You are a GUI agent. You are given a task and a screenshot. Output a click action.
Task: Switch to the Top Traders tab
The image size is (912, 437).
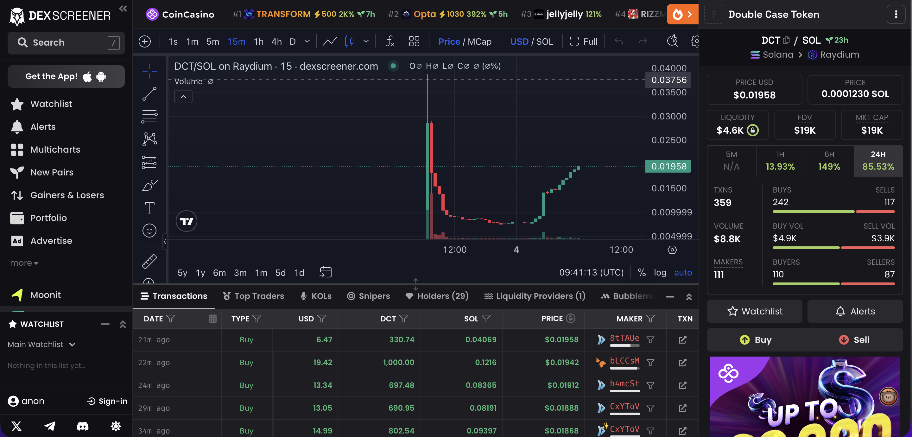(253, 296)
